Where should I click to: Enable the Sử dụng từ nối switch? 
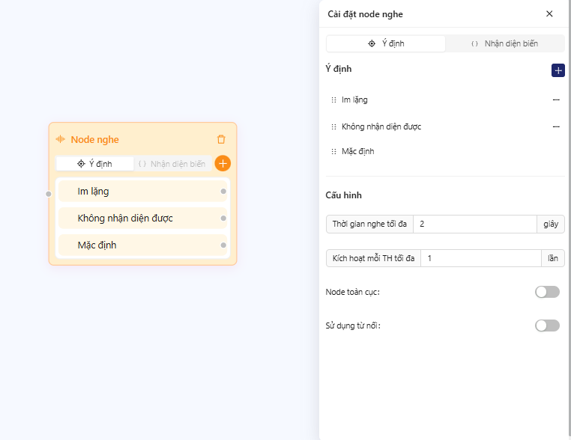tap(547, 326)
